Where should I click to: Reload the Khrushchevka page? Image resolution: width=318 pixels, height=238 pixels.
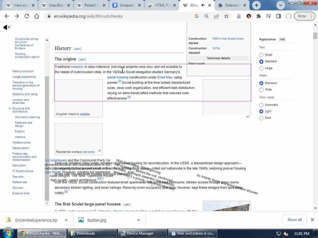click(27, 16)
